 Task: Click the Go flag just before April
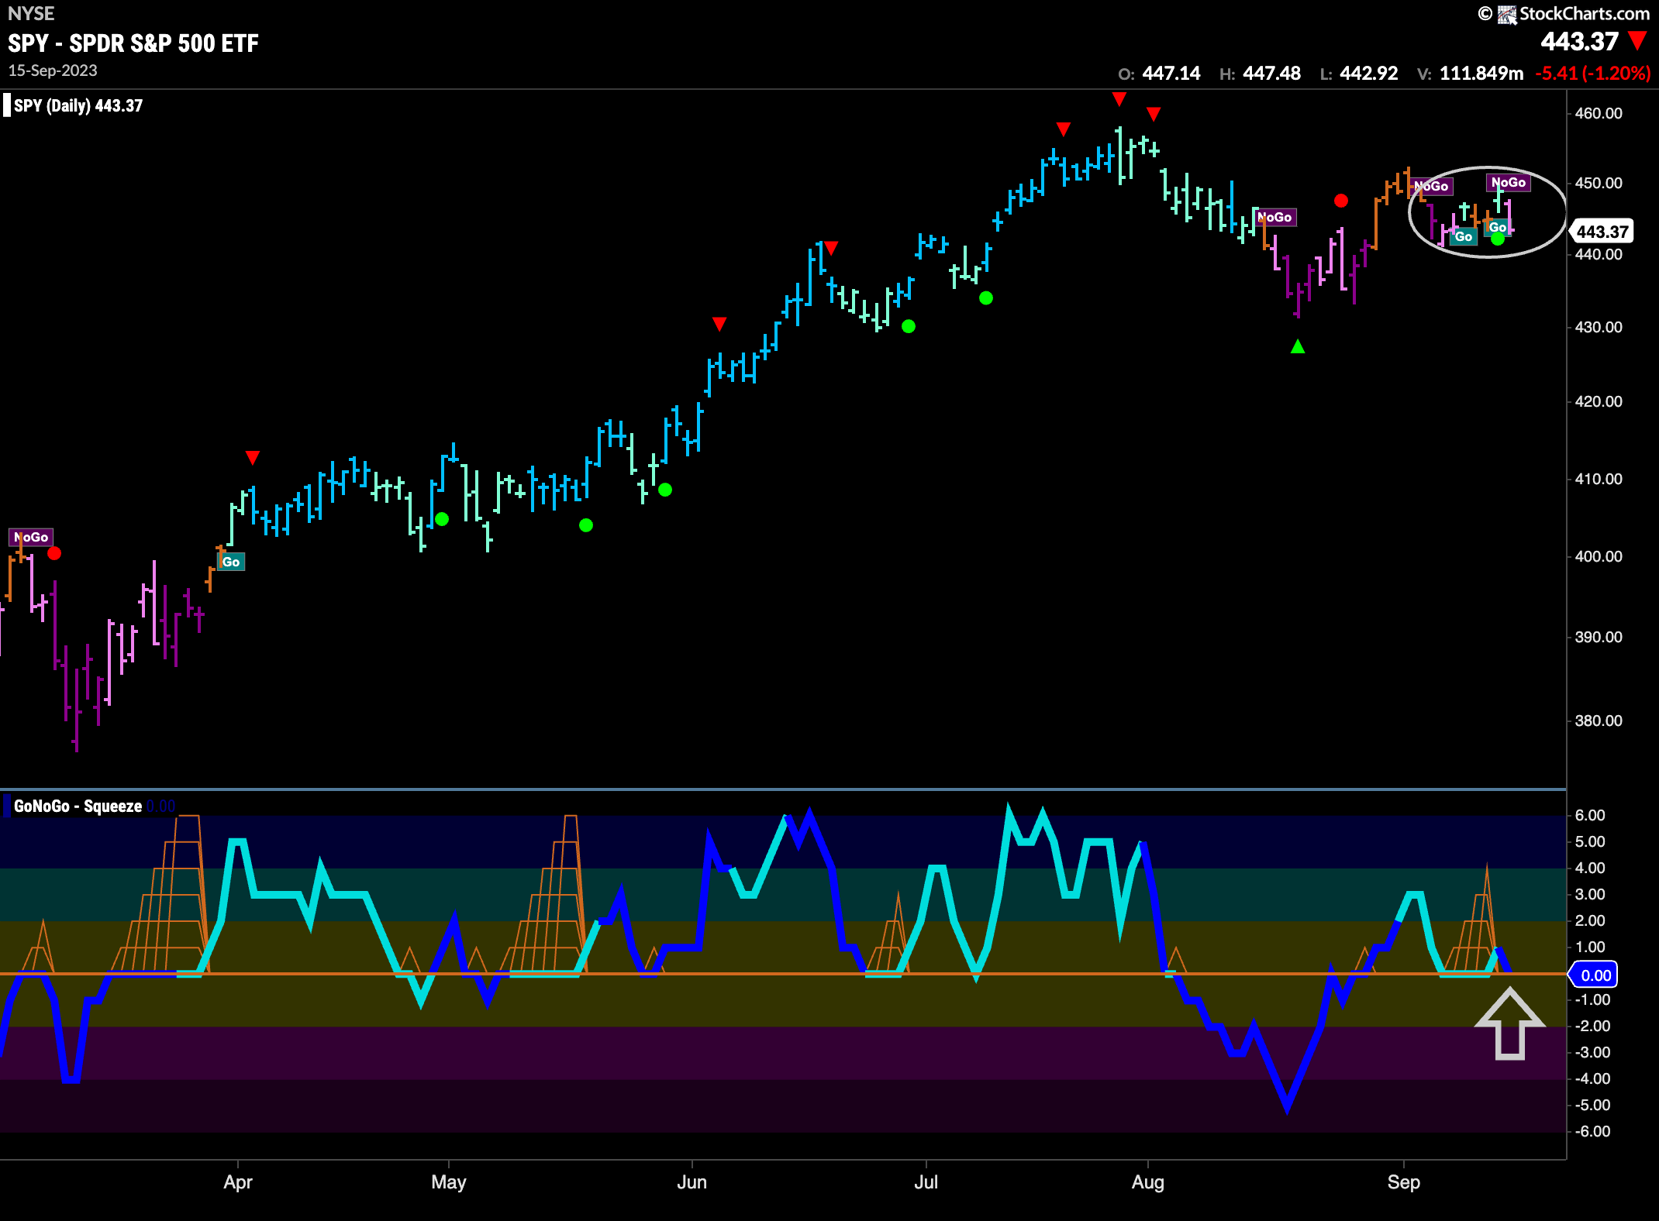click(231, 562)
